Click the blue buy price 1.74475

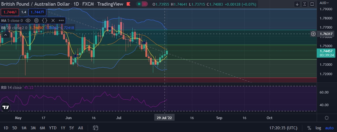(37, 12)
